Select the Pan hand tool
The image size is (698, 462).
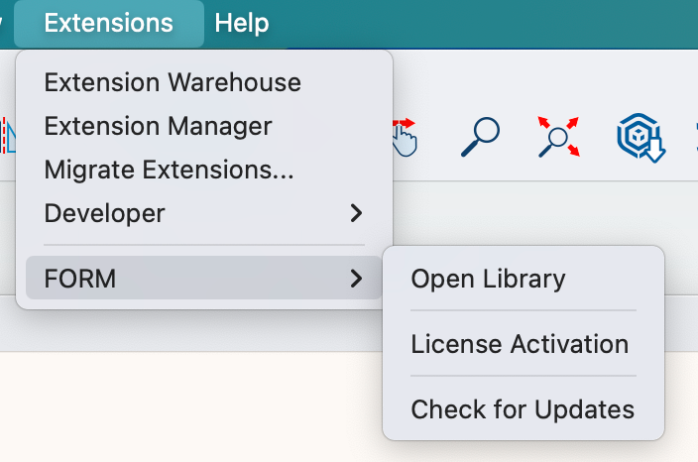coord(405,137)
